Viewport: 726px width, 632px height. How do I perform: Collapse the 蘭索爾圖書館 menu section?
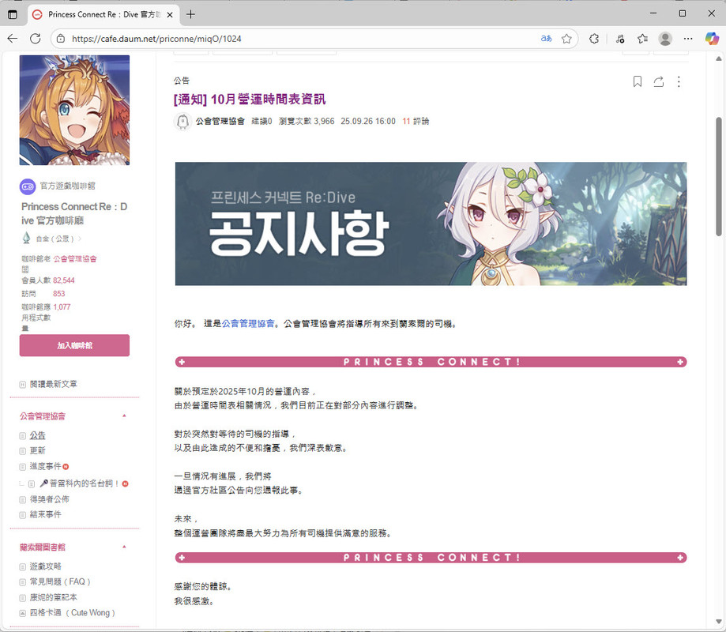coord(124,547)
